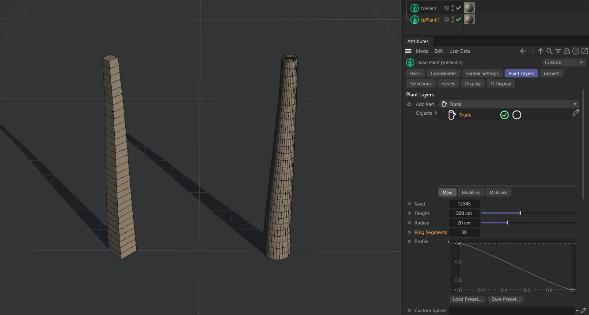Click the lock icon in the Attributes toolbar
The height and width of the screenshot is (315, 589).
click(x=567, y=51)
